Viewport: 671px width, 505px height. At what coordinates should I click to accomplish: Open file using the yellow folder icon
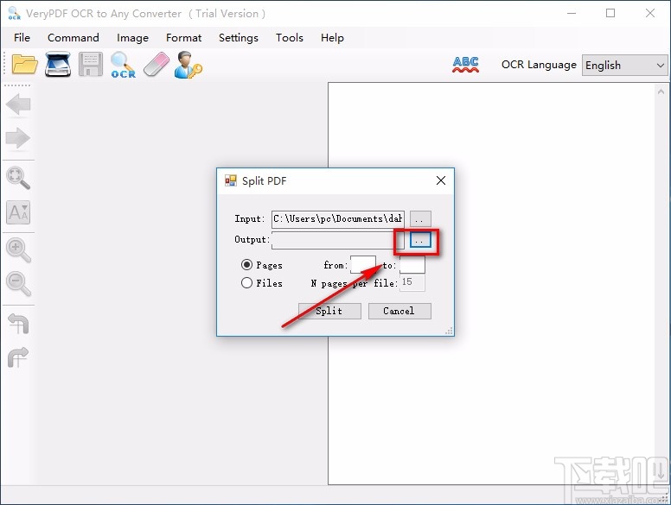[25, 65]
